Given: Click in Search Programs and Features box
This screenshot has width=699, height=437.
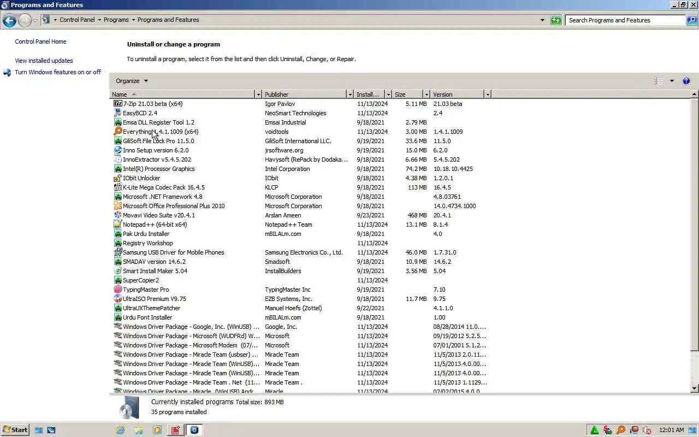Looking at the screenshot, I should tap(625, 20).
